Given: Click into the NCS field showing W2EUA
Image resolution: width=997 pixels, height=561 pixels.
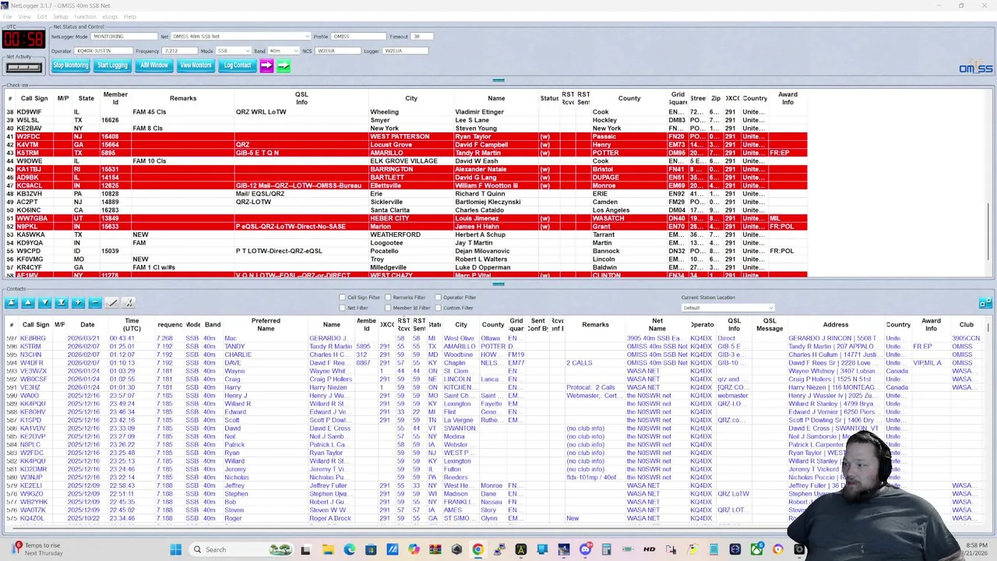Looking at the screenshot, I should point(337,51).
